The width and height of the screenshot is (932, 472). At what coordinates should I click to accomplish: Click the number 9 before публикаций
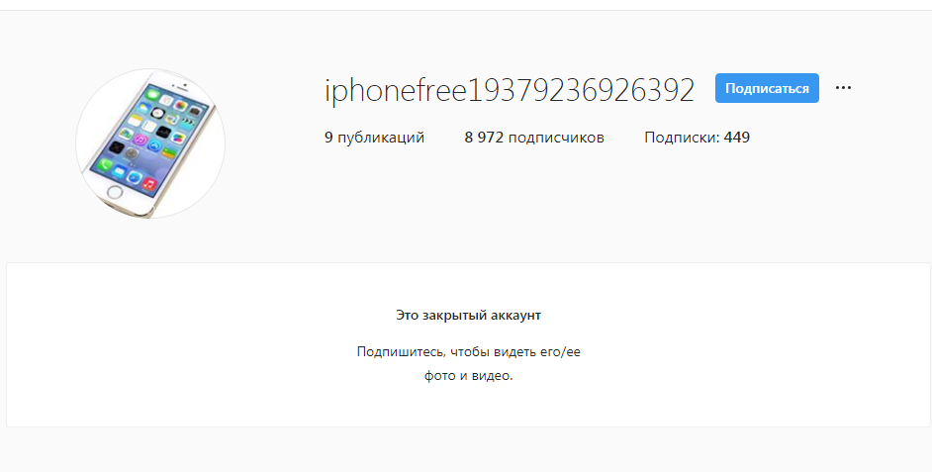coord(328,138)
